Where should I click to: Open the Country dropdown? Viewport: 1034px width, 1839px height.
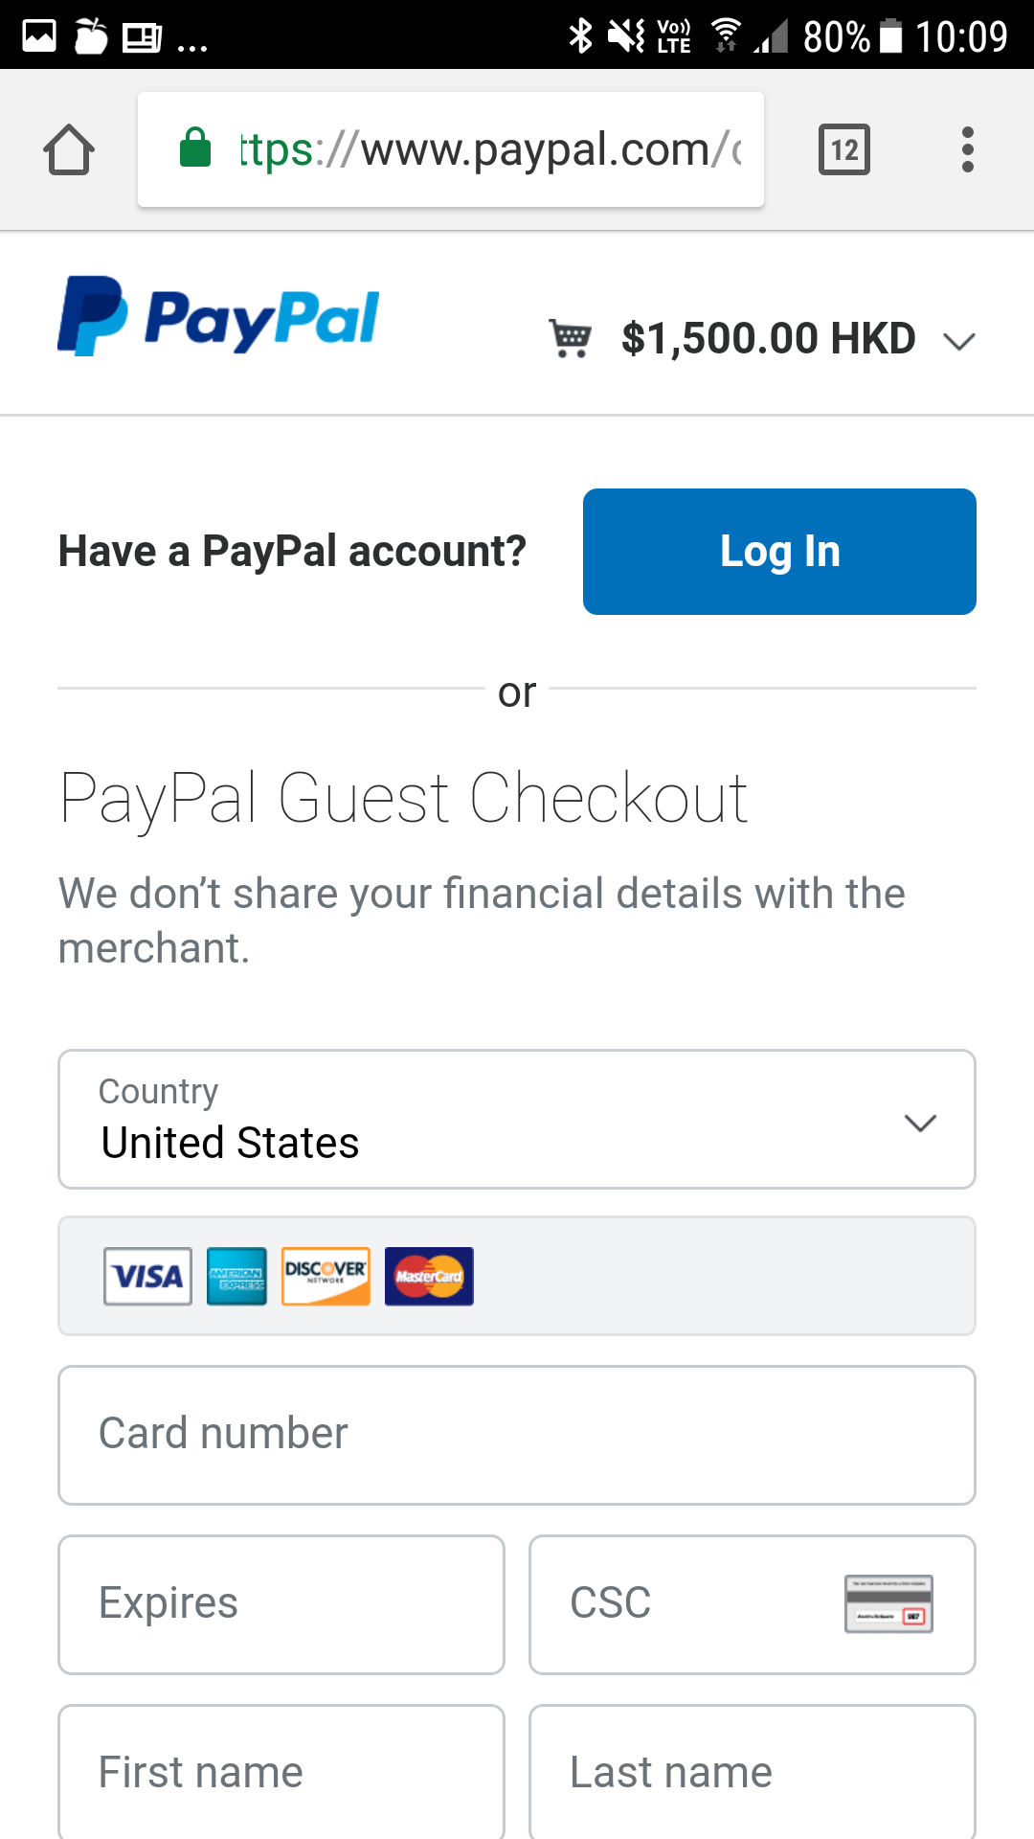point(517,1120)
